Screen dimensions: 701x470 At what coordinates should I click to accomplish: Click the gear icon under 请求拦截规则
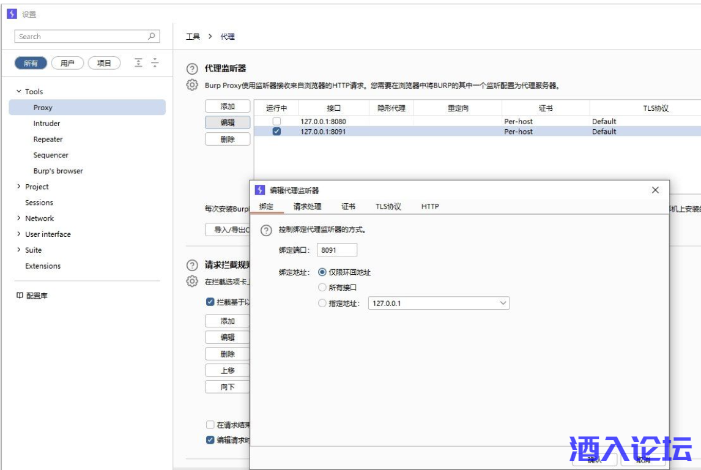pos(192,281)
